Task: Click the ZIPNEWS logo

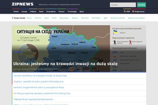Action: coord(22,4)
